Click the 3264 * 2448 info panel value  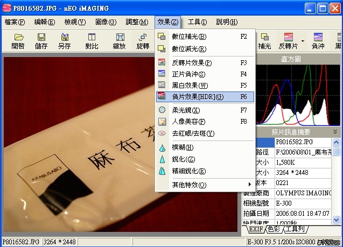click(303, 173)
